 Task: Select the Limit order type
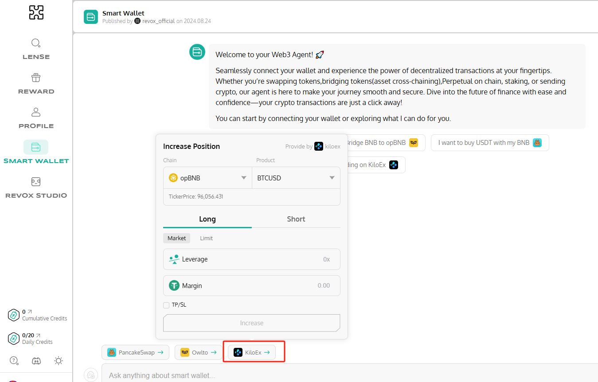tap(206, 238)
